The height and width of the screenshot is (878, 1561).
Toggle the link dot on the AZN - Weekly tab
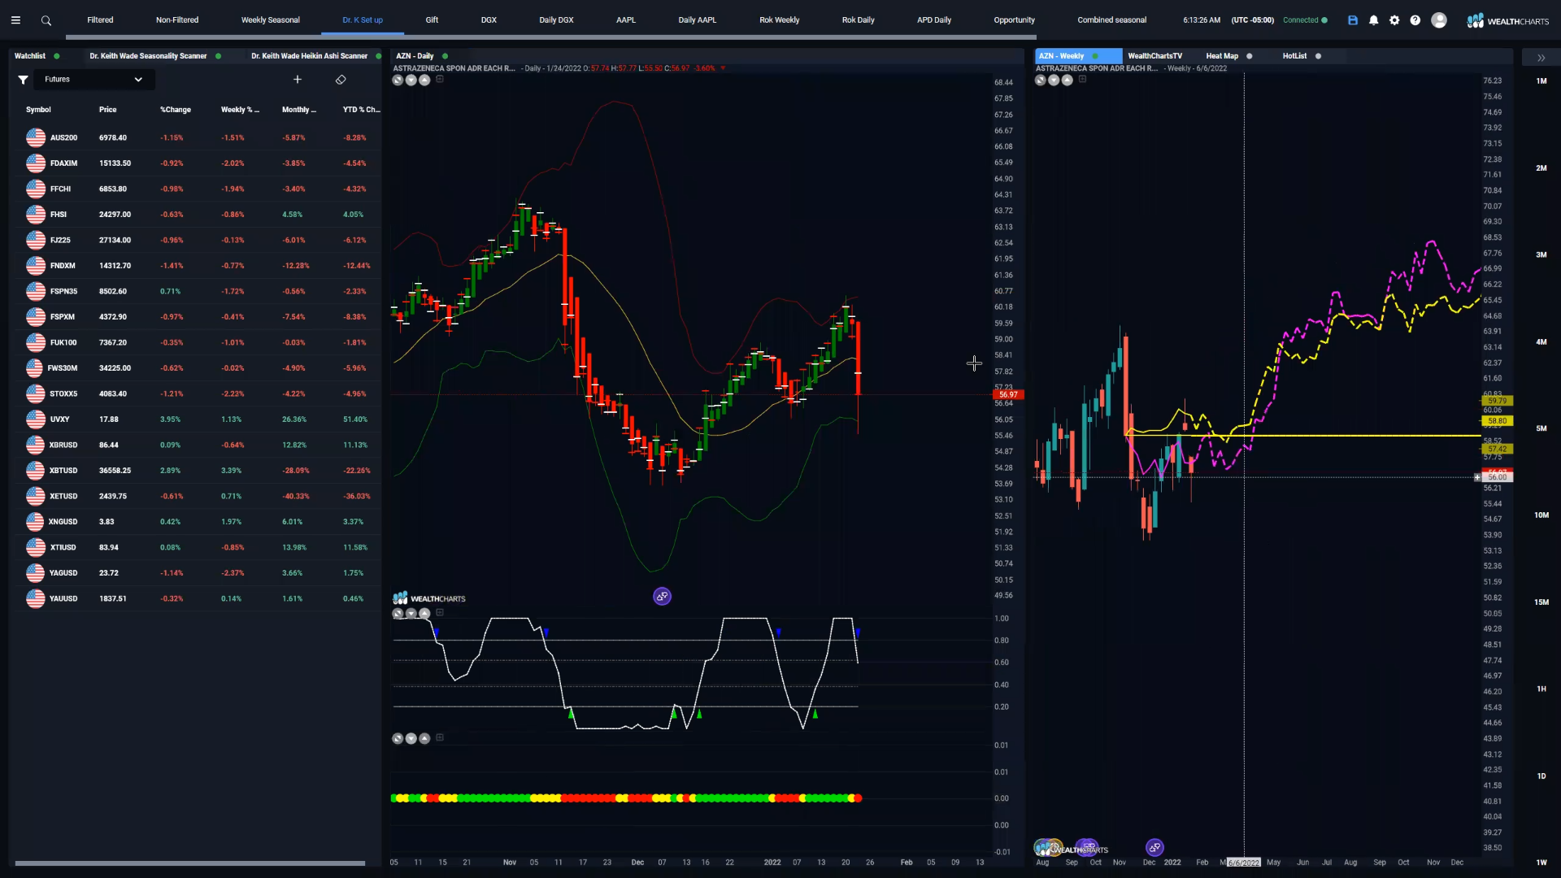pos(1095,56)
